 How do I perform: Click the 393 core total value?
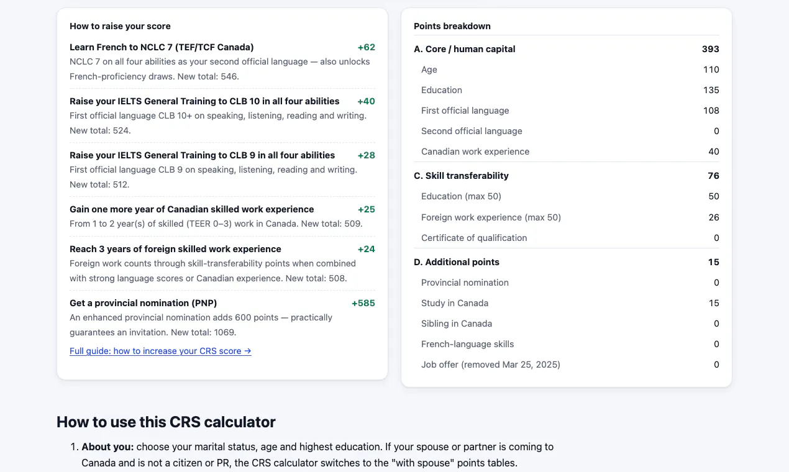tap(710, 49)
